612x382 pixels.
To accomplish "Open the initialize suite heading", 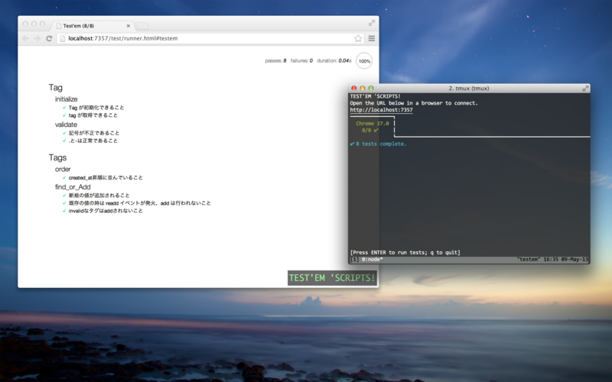I will 66,99.
